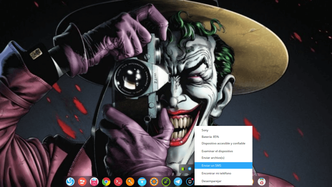Launch the green music player
Viewport: 332px width, 187px height.
pos(166,182)
